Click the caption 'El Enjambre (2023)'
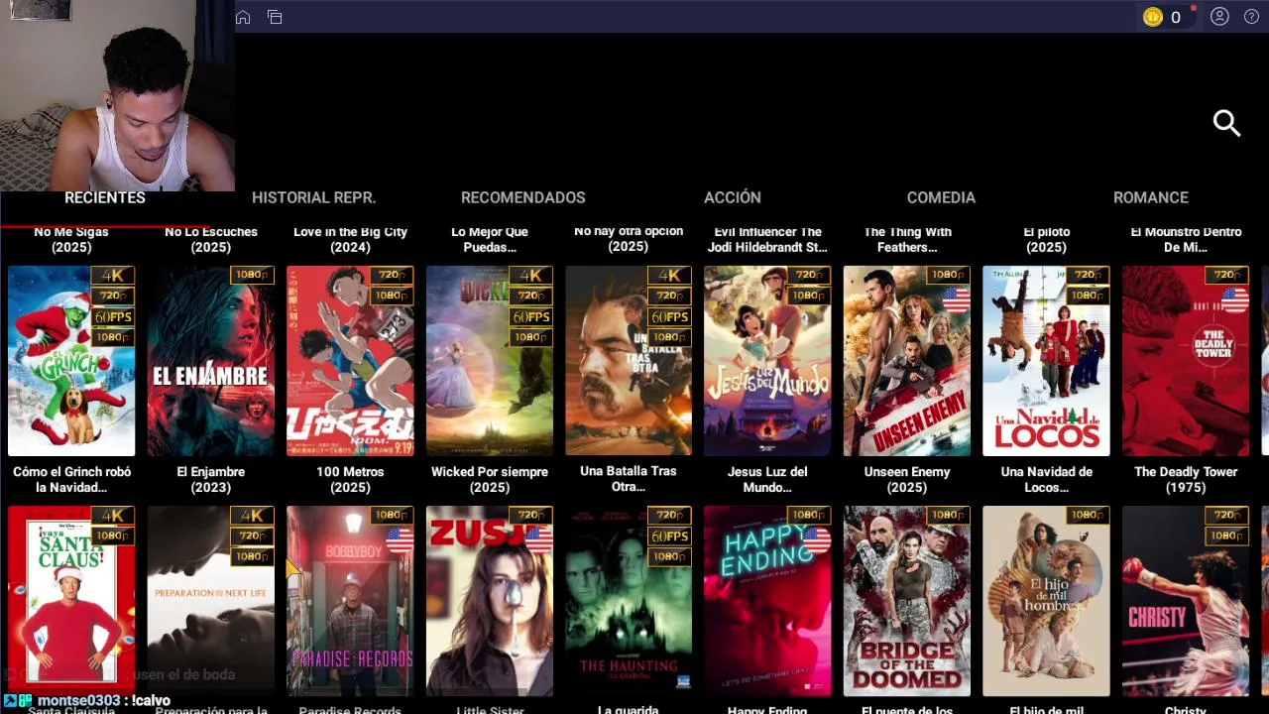Screen dimensions: 1269x714 pyautogui.click(x=211, y=479)
